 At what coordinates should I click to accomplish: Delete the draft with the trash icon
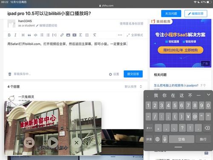(x=10, y=74)
